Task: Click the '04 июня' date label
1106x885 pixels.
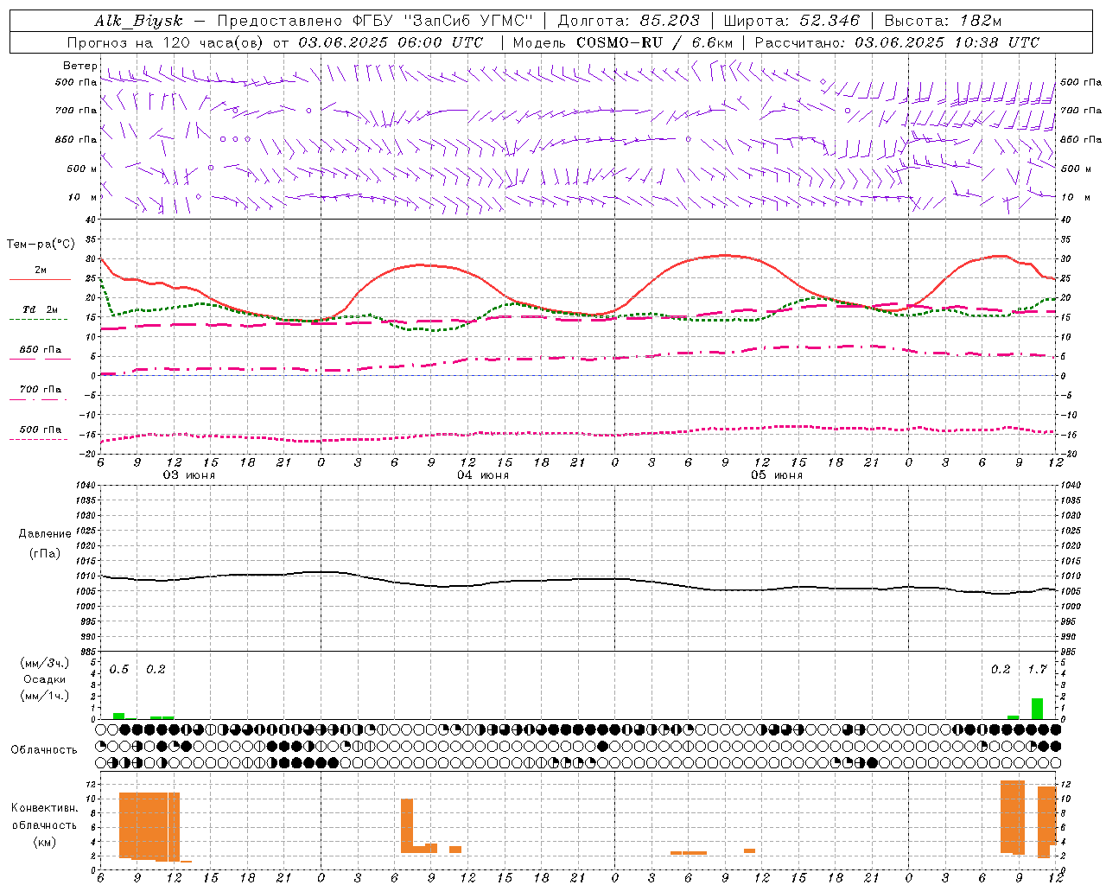Action: (x=483, y=475)
